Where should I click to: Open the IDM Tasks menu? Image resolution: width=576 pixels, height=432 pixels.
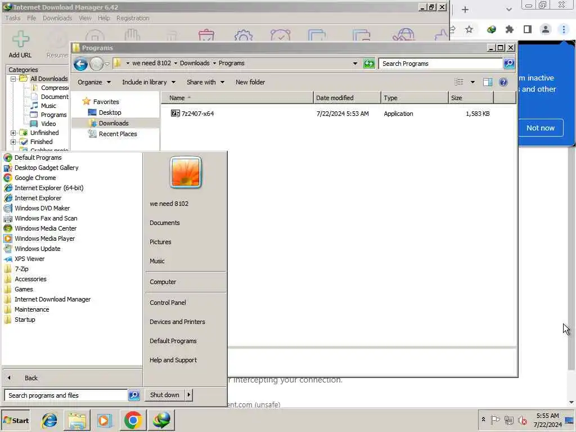click(13, 18)
